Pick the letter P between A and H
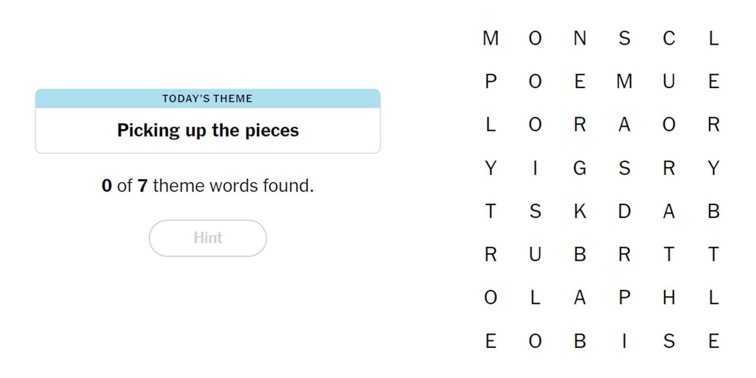Image resolution: width=756 pixels, height=378 pixels. [624, 298]
